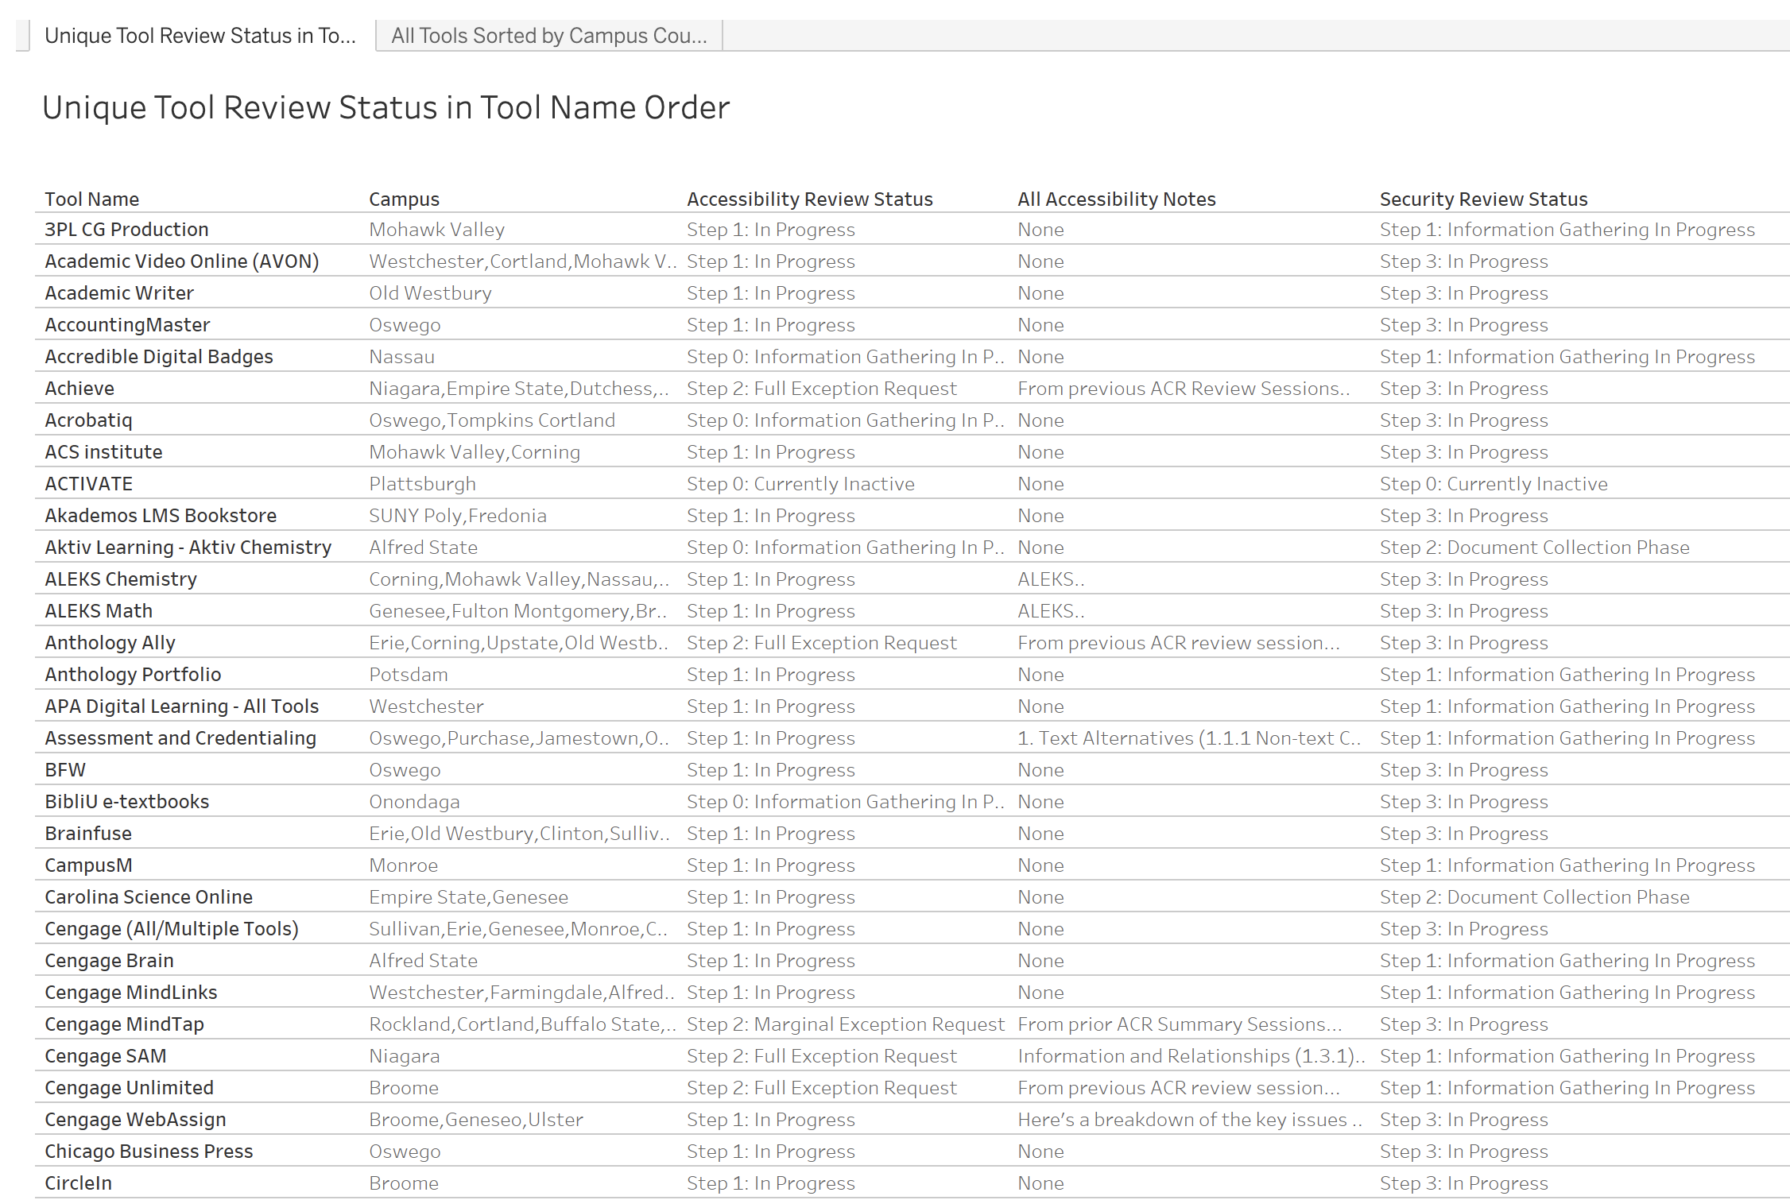The image size is (1790, 1200).
Task: Click 'Step 2: Full Exception Request' for Achieve
Action: coord(822,389)
